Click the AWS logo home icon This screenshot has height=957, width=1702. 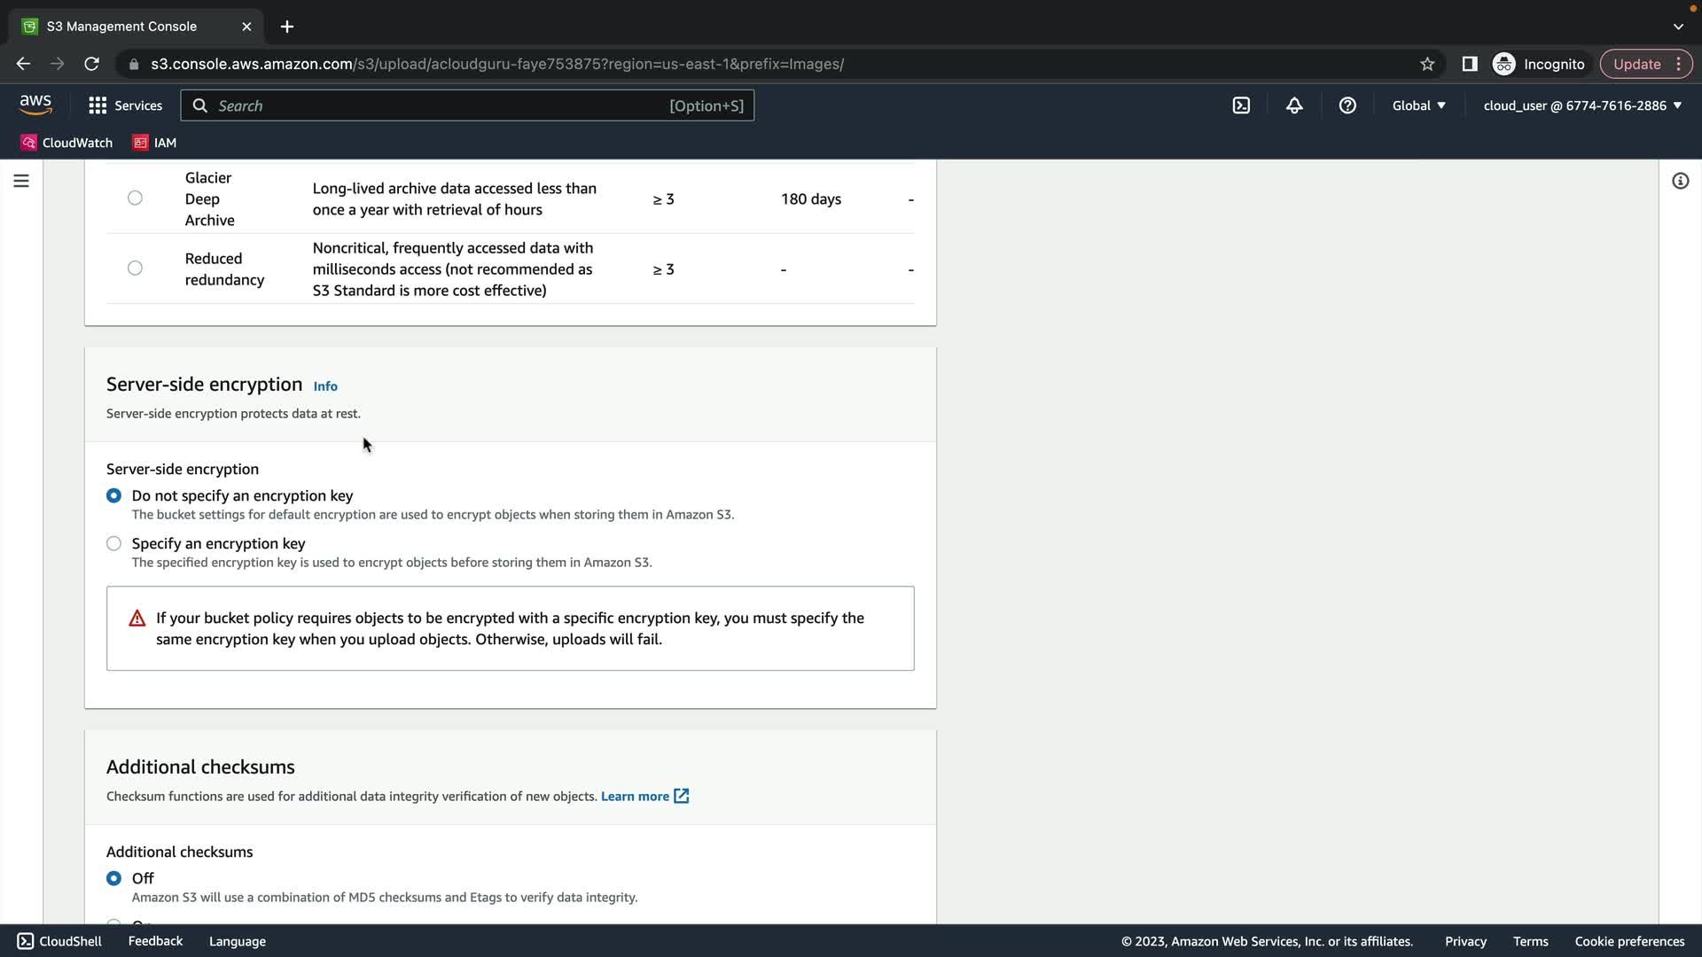point(35,105)
